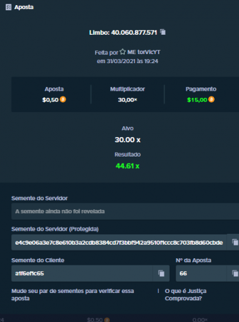Image resolution: width=239 pixels, height=322 pixels.
Task: Copy the client seed a1f6ef1c65
Action: [161, 273]
